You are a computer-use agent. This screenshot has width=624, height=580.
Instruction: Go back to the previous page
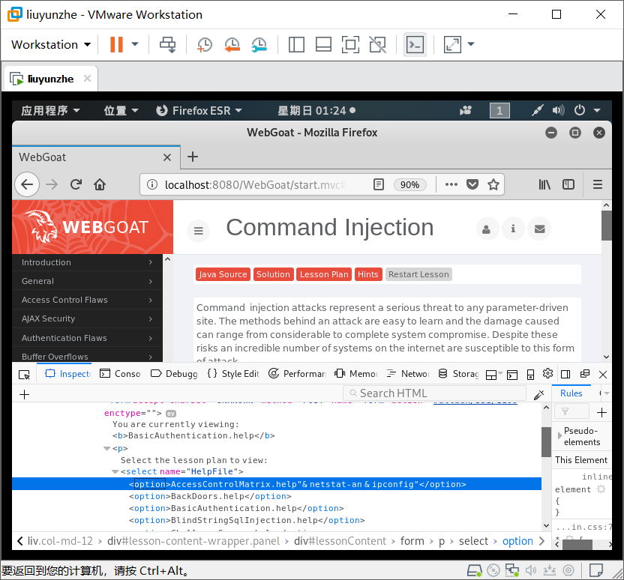coord(27,184)
